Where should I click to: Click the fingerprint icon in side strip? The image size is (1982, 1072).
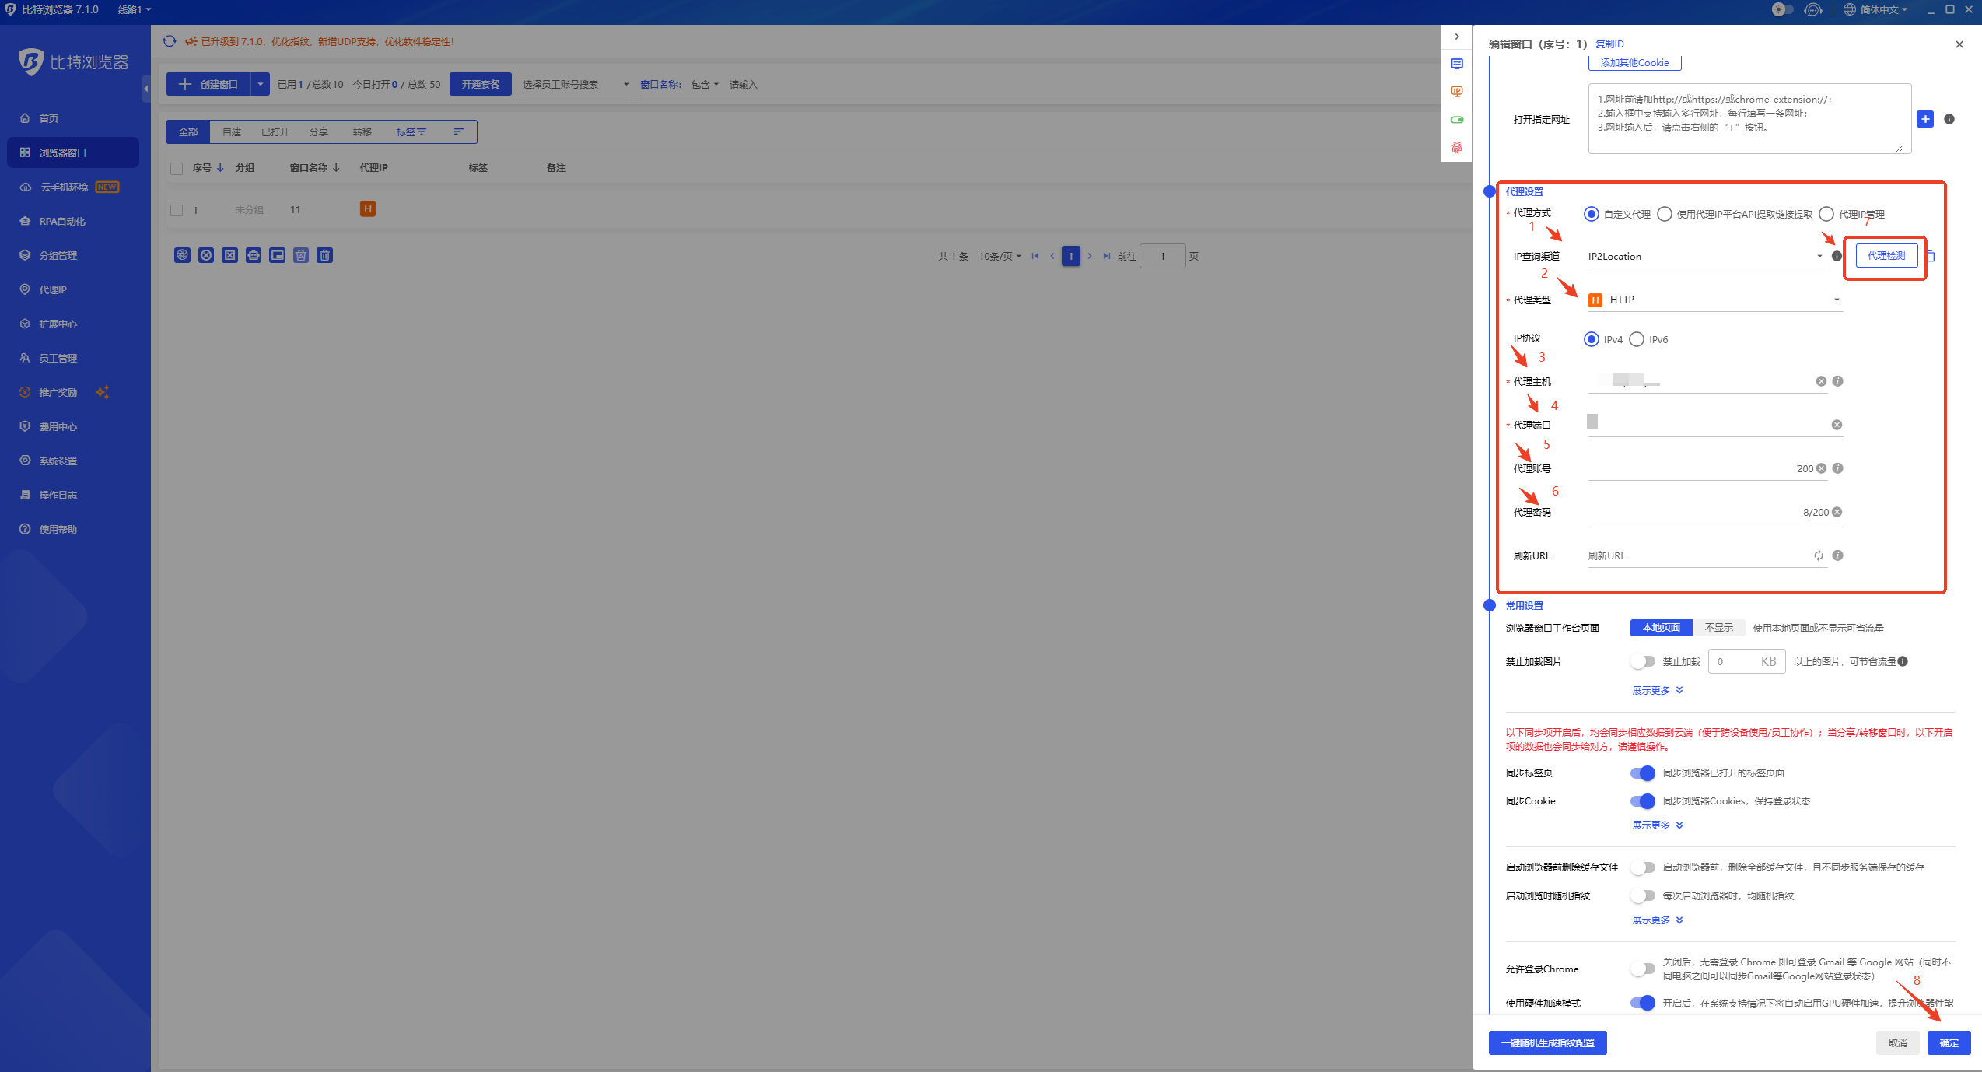point(1457,148)
